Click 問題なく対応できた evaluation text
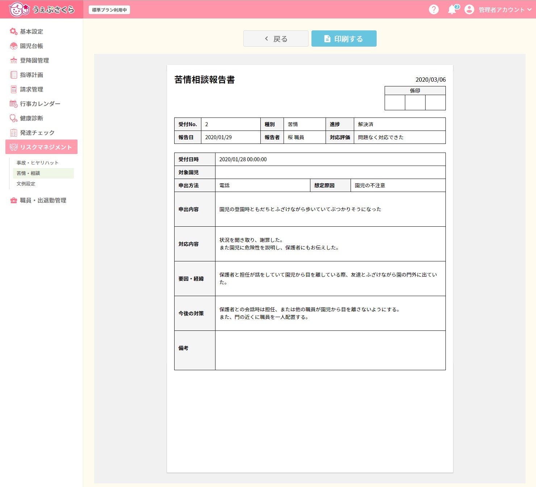The image size is (536, 487). 381,137
